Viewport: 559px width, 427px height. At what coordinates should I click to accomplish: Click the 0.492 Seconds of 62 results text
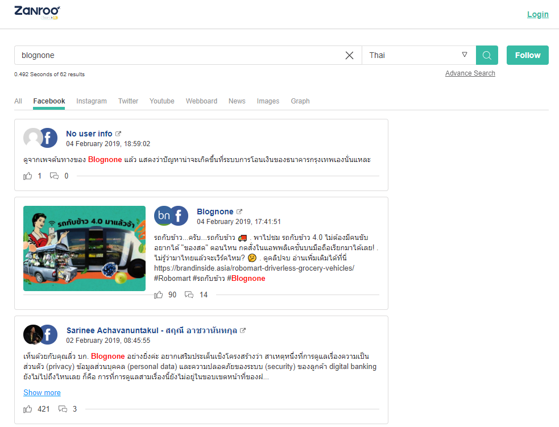tap(49, 74)
